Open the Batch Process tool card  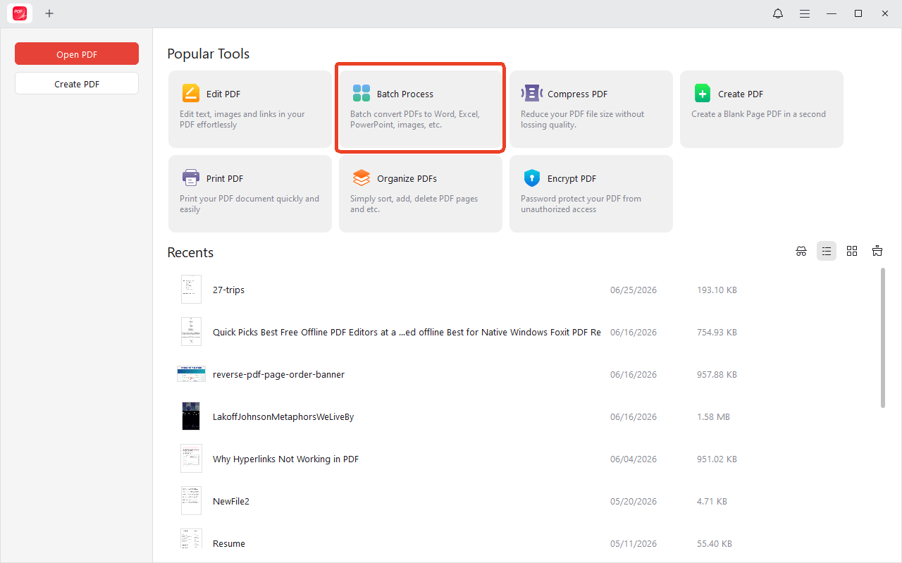[421, 109]
